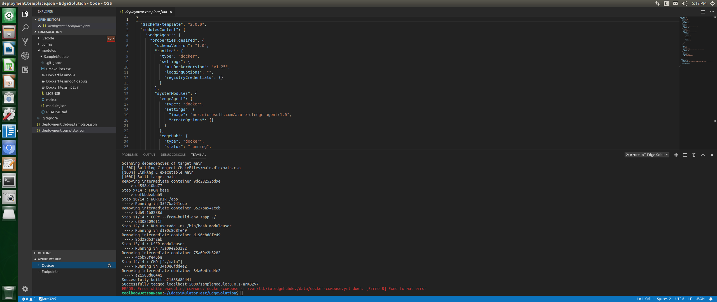Screen dimensions: 717x302
Task: Adjust system volume from the top bar
Action: click(x=684, y=3)
